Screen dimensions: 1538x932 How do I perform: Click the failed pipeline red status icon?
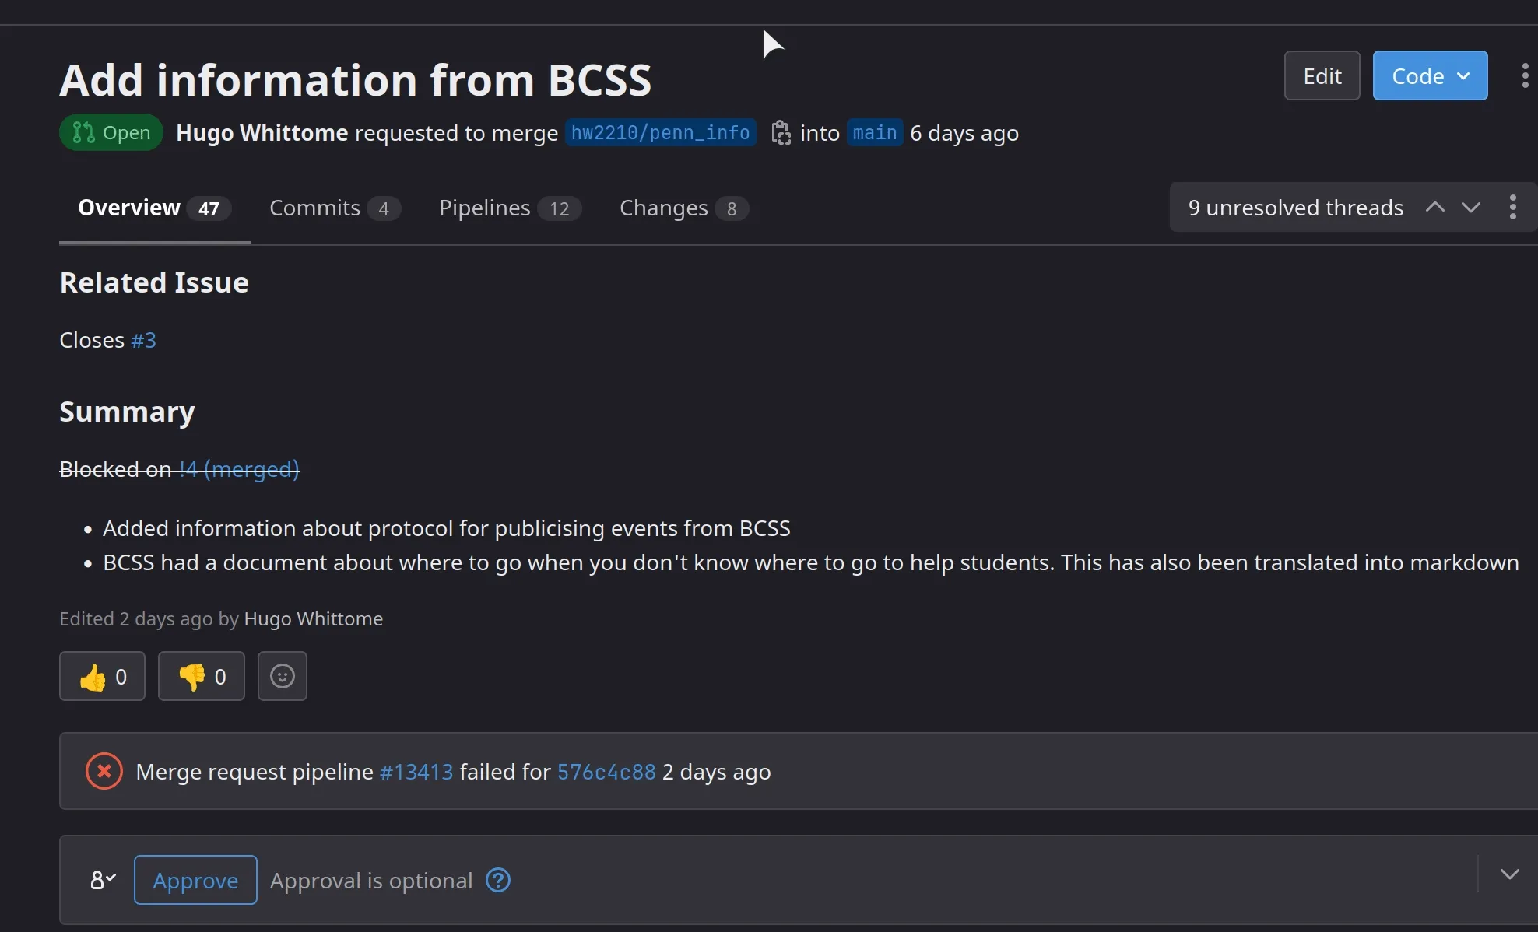(104, 770)
